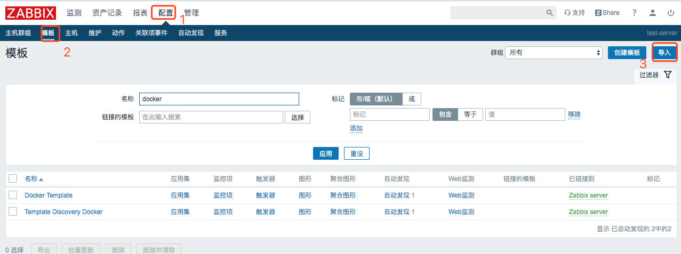Check the Template Discovery Docker row checkbox
The width and height of the screenshot is (681, 254).
click(13, 211)
